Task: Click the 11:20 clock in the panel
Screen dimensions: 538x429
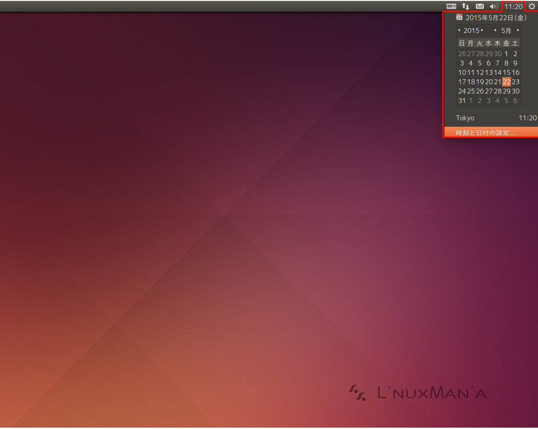Action: (513, 6)
